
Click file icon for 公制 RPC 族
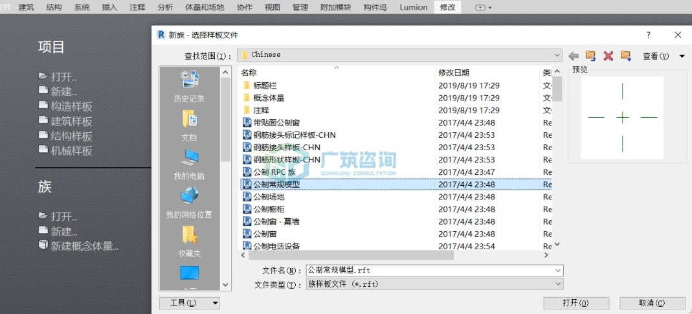(247, 172)
